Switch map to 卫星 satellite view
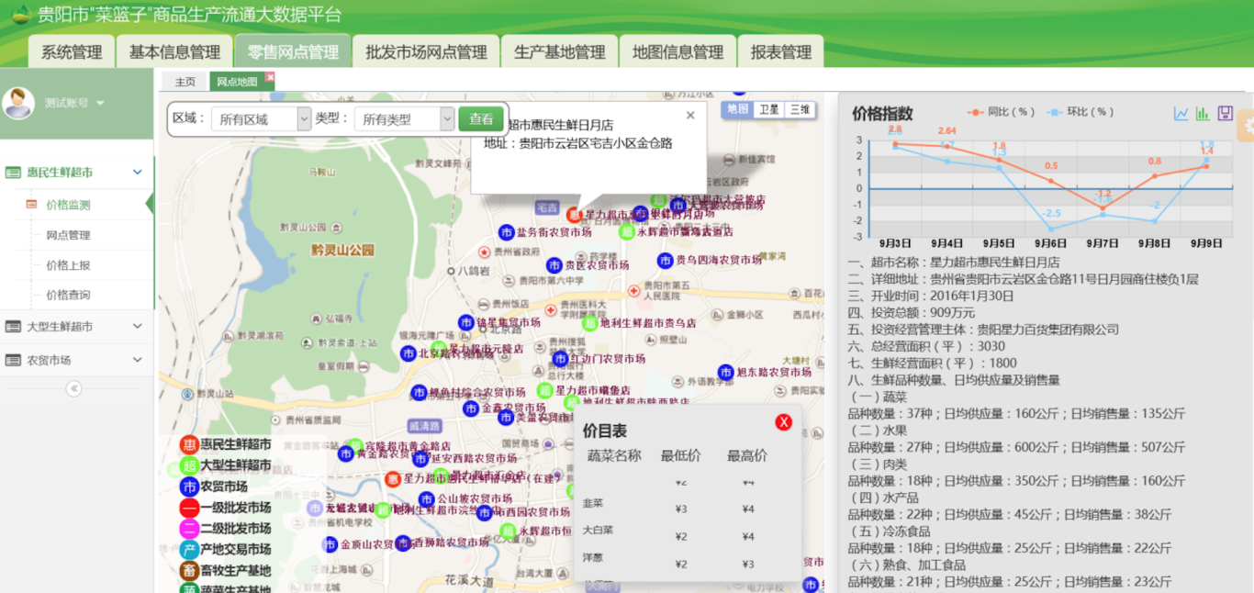This screenshot has height=593, width=1254. (768, 109)
